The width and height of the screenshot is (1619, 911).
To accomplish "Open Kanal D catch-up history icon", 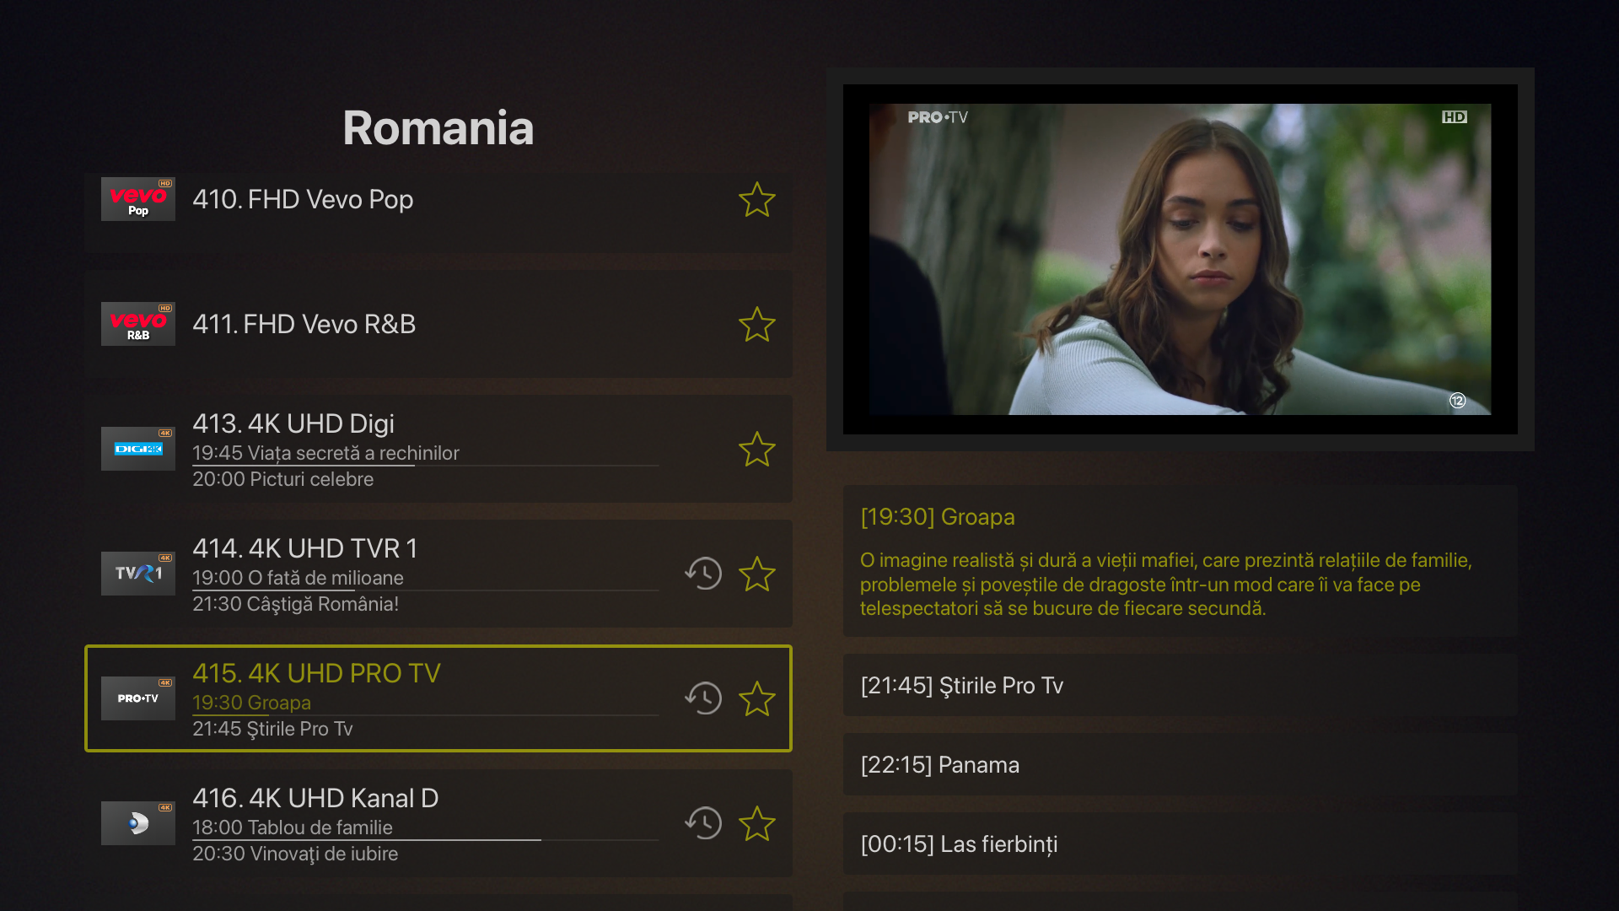I will [x=703, y=823].
